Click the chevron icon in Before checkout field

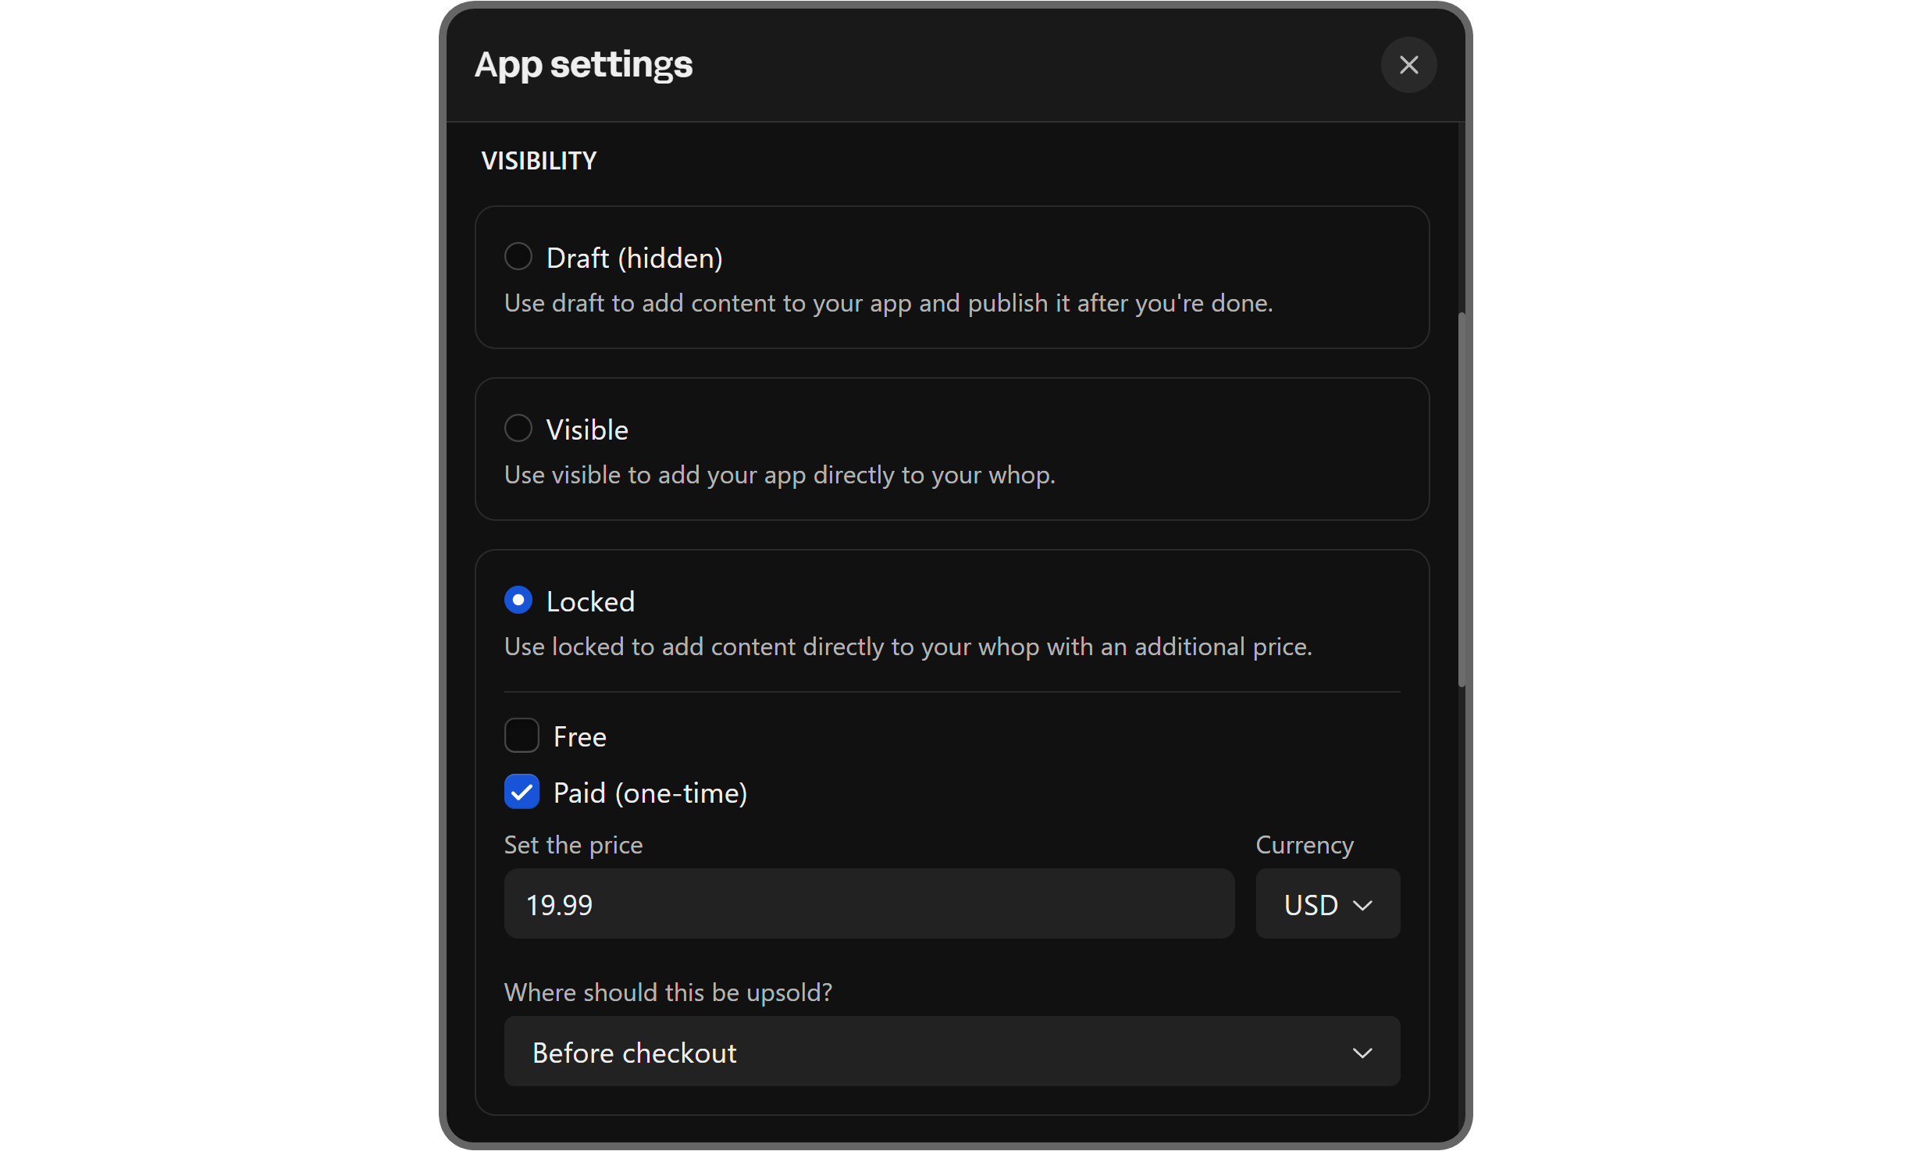(1362, 1053)
